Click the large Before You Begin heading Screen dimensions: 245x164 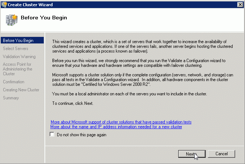[x=44, y=18]
